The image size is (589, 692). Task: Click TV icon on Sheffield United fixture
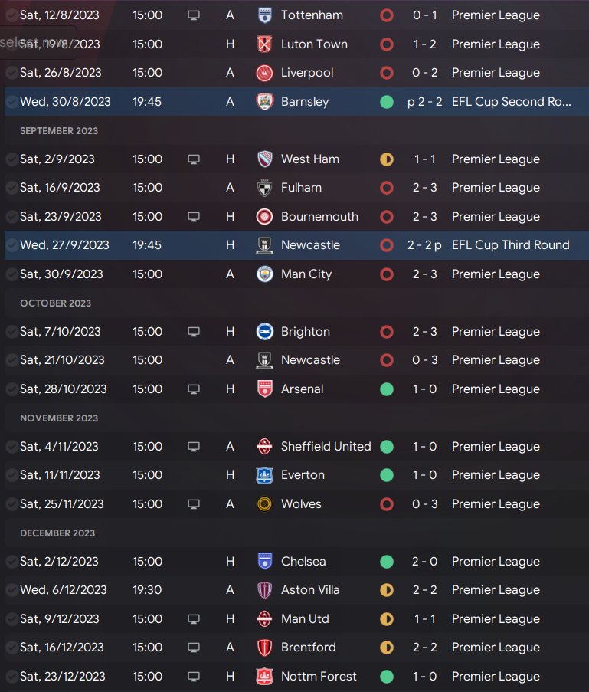[x=194, y=447]
